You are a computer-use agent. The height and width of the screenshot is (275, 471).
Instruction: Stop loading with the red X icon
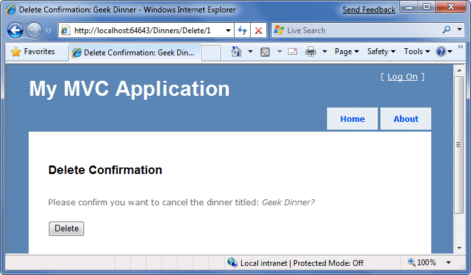click(x=259, y=31)
